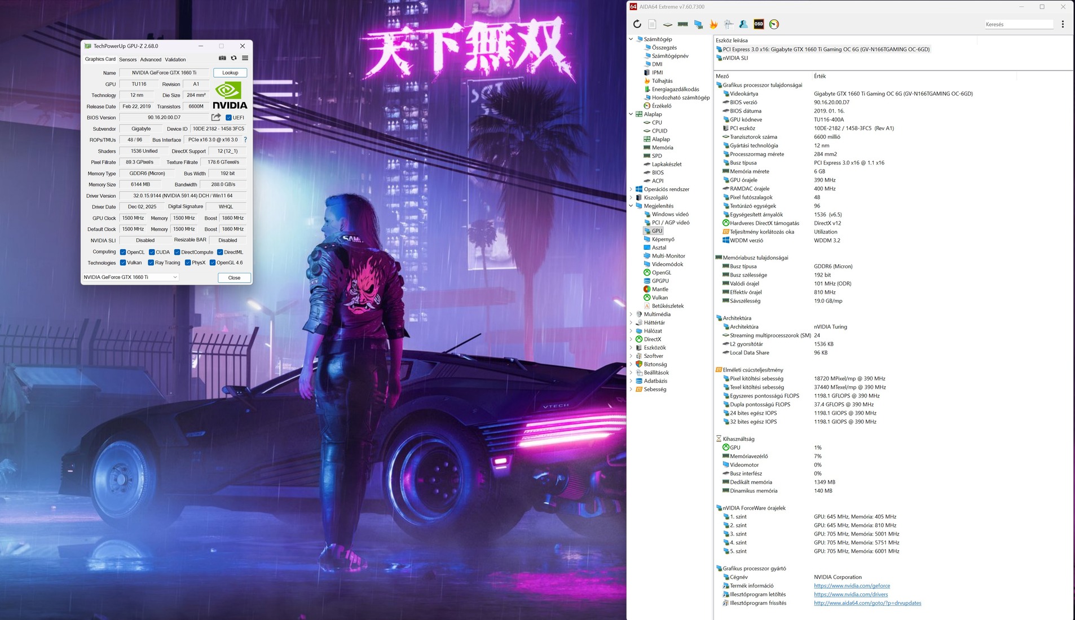
Task: Open the sensor gauge toolbar icon in AIDA64
Action: (x=774, y=24)
